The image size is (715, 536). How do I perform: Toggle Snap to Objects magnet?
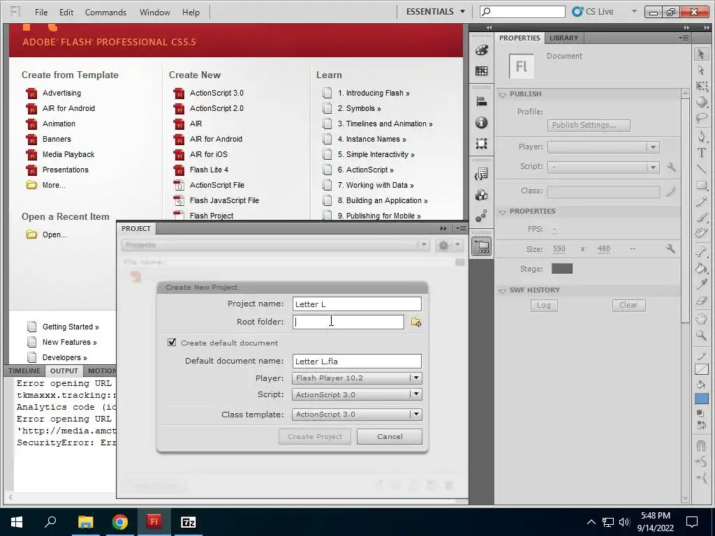701,445
